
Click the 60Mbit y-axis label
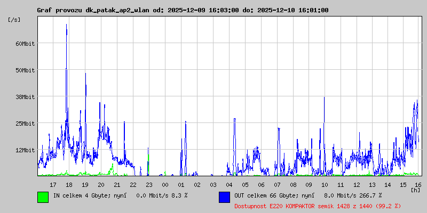pyautogui.click(x=25, y=44)
